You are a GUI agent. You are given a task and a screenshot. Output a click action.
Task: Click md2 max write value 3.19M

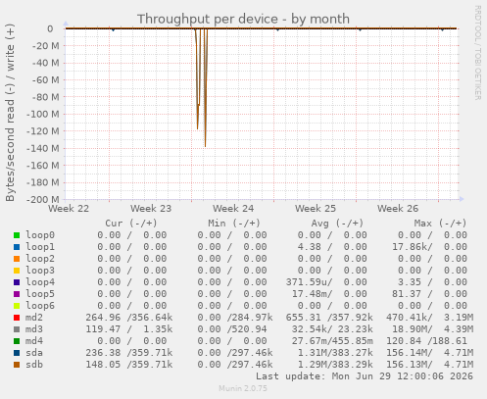tap(459, 318)
